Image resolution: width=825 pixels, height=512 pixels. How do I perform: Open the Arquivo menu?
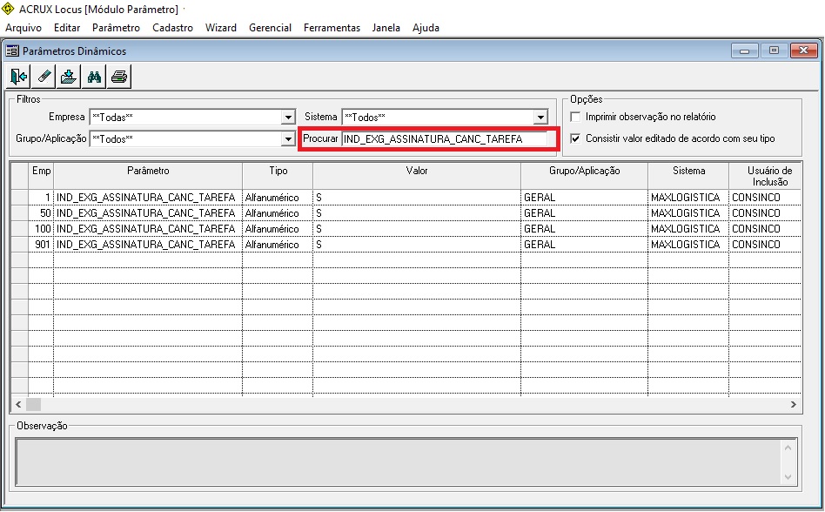tap(23, 28)
